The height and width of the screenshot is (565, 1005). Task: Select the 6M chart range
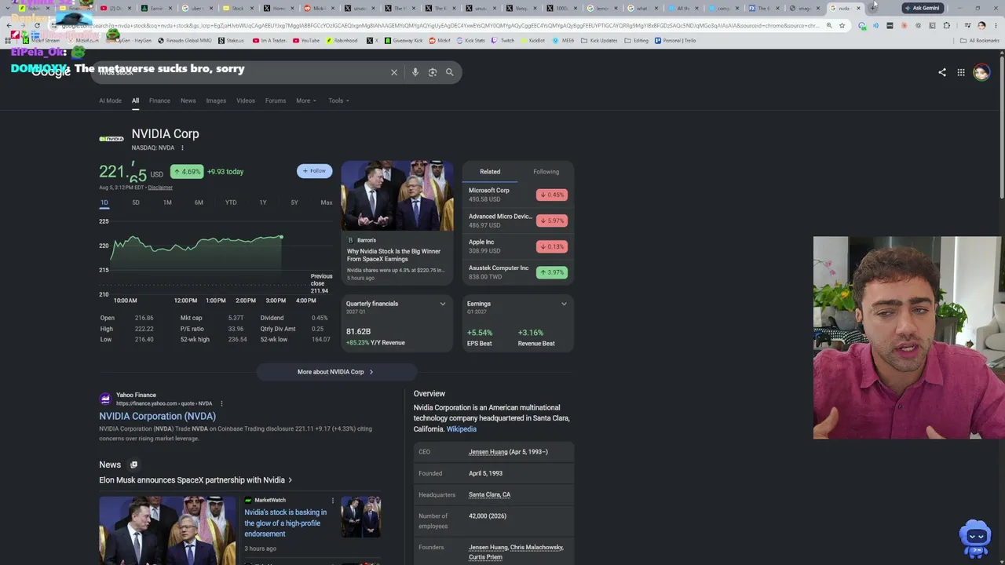(x=199, y=202)
